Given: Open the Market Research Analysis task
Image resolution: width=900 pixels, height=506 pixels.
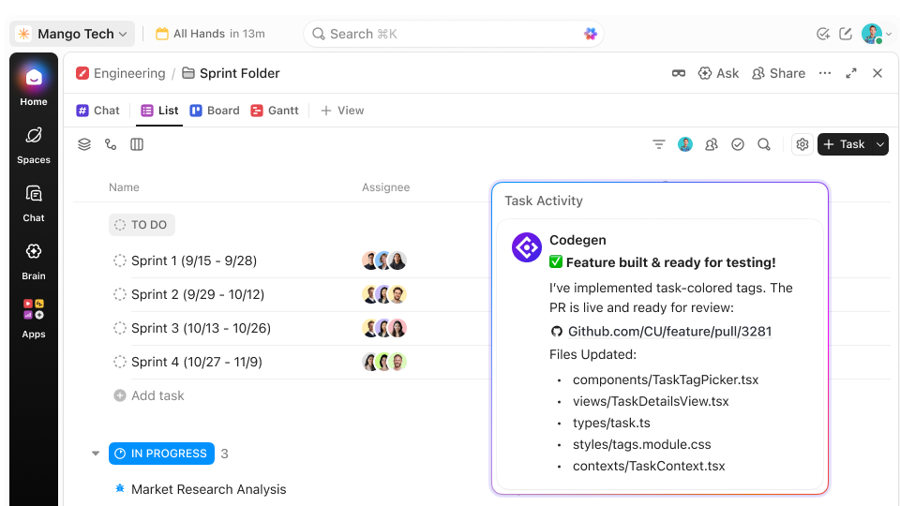Looking at the screenshot, I should (208, 489).
